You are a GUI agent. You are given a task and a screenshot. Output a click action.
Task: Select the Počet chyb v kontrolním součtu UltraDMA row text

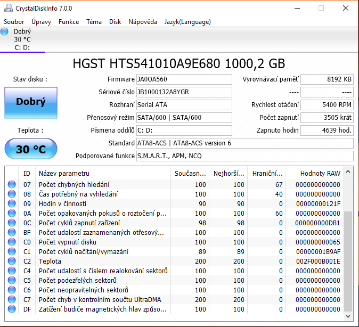(100, 299)
